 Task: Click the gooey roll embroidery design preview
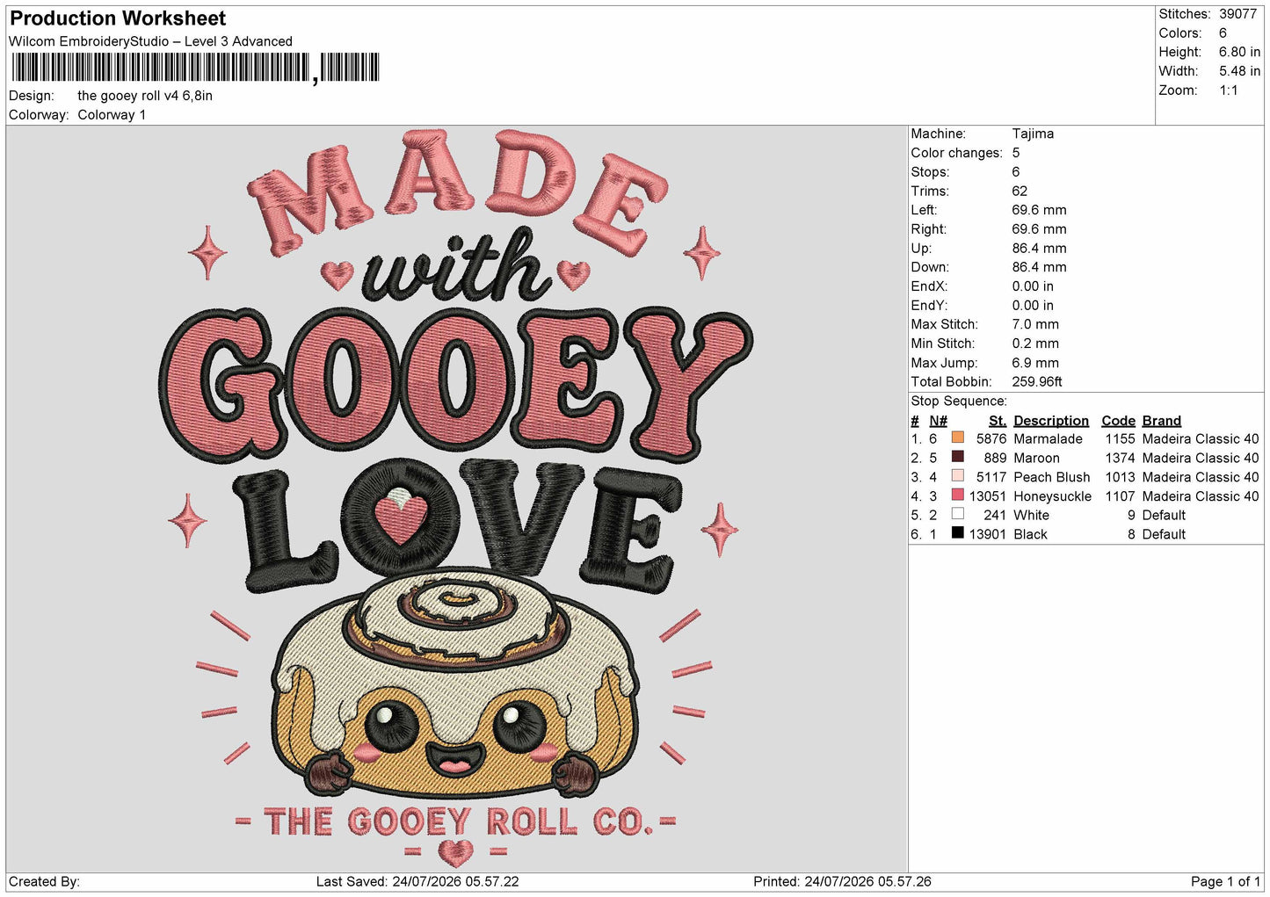coord(456,499)
